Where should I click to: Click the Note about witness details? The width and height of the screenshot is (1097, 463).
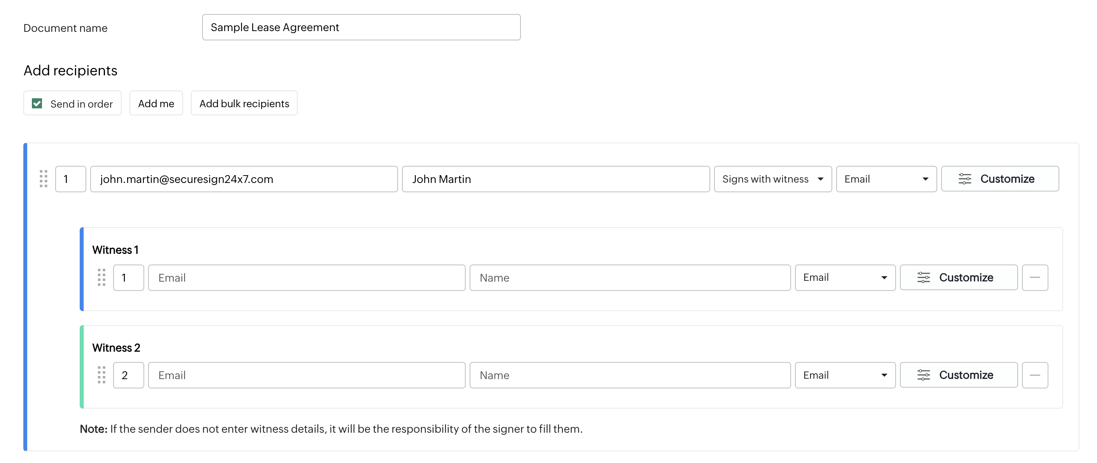[331, 428]
